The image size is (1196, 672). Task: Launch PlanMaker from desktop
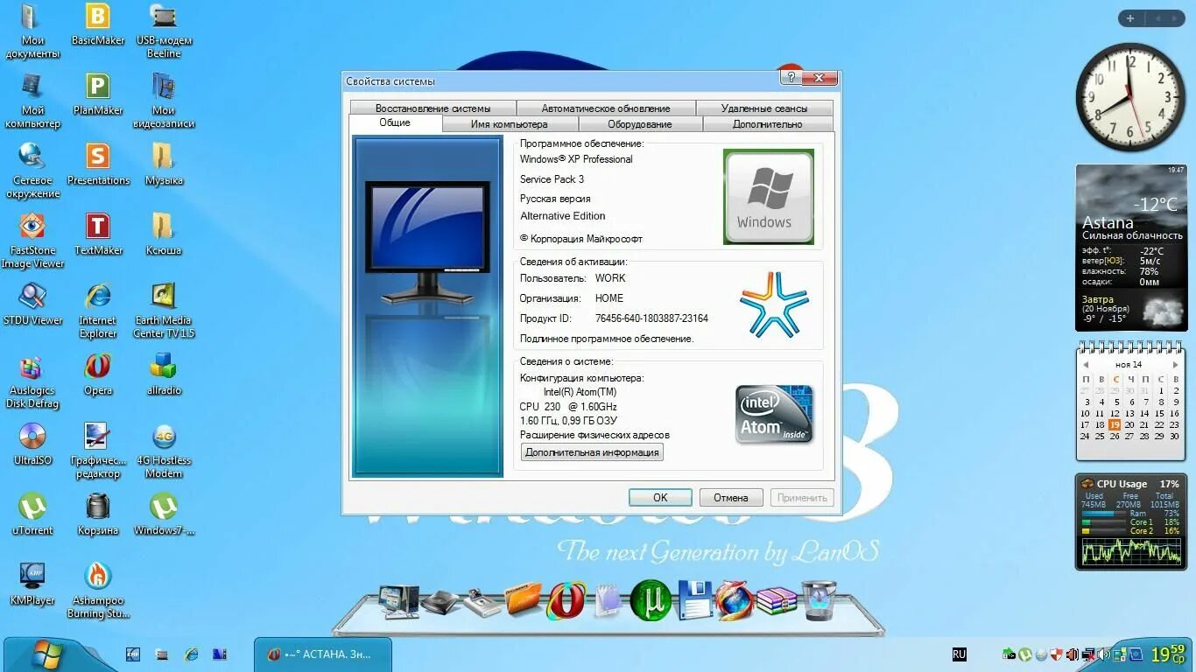coord(98,94)
